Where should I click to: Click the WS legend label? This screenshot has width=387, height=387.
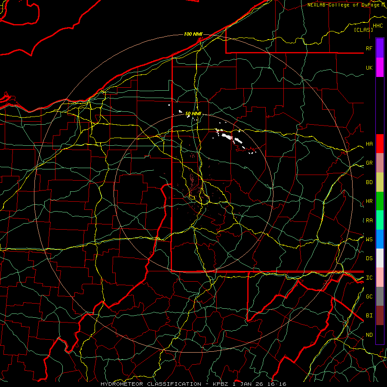369,239
